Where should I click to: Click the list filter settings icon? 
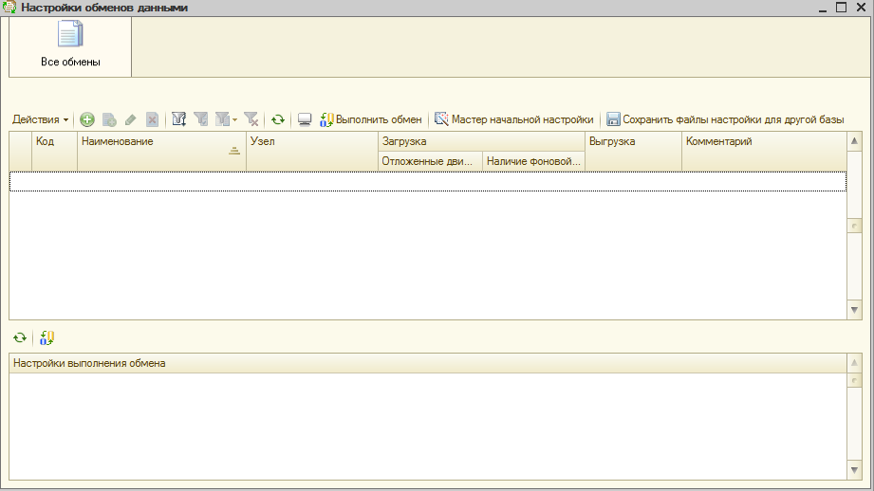coord(178,119)
